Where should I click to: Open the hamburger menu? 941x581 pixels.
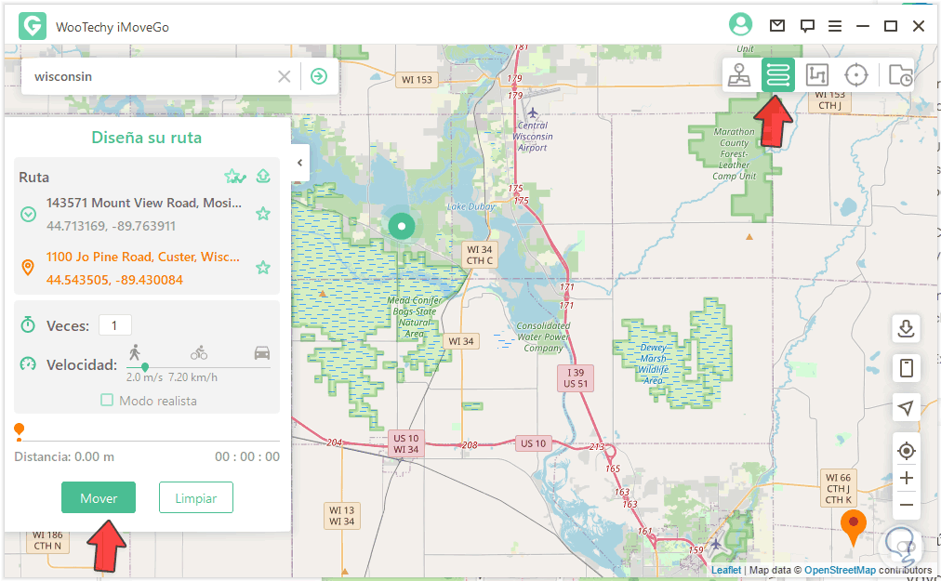click(x=835, y=26)
